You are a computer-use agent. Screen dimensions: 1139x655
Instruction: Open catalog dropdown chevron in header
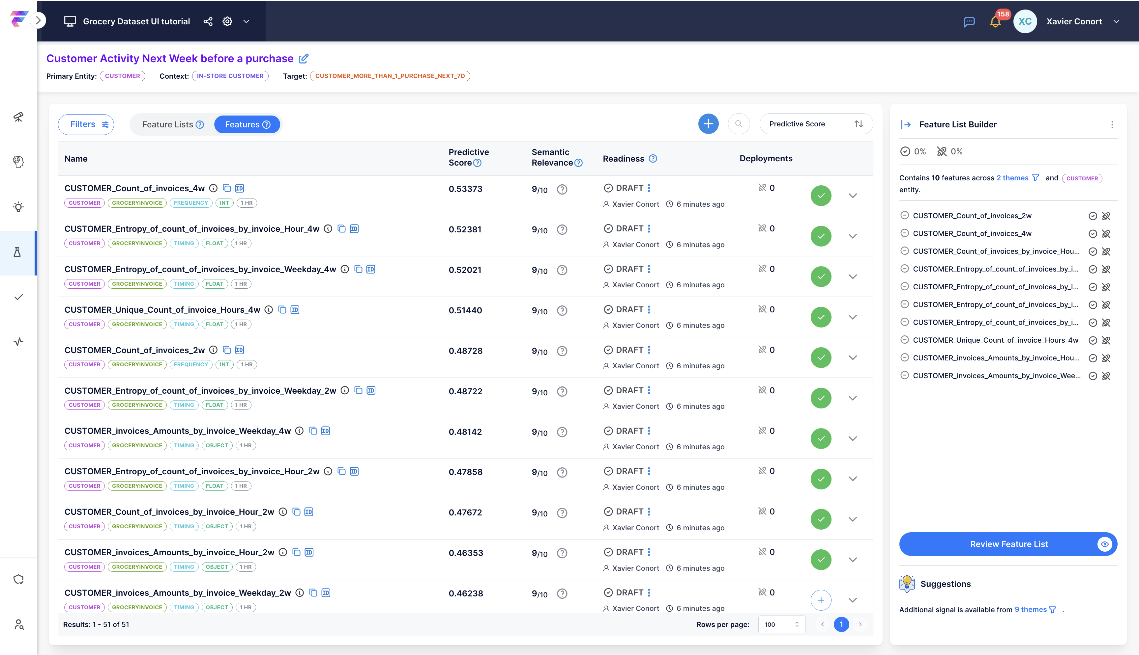[x=247, y=22]
